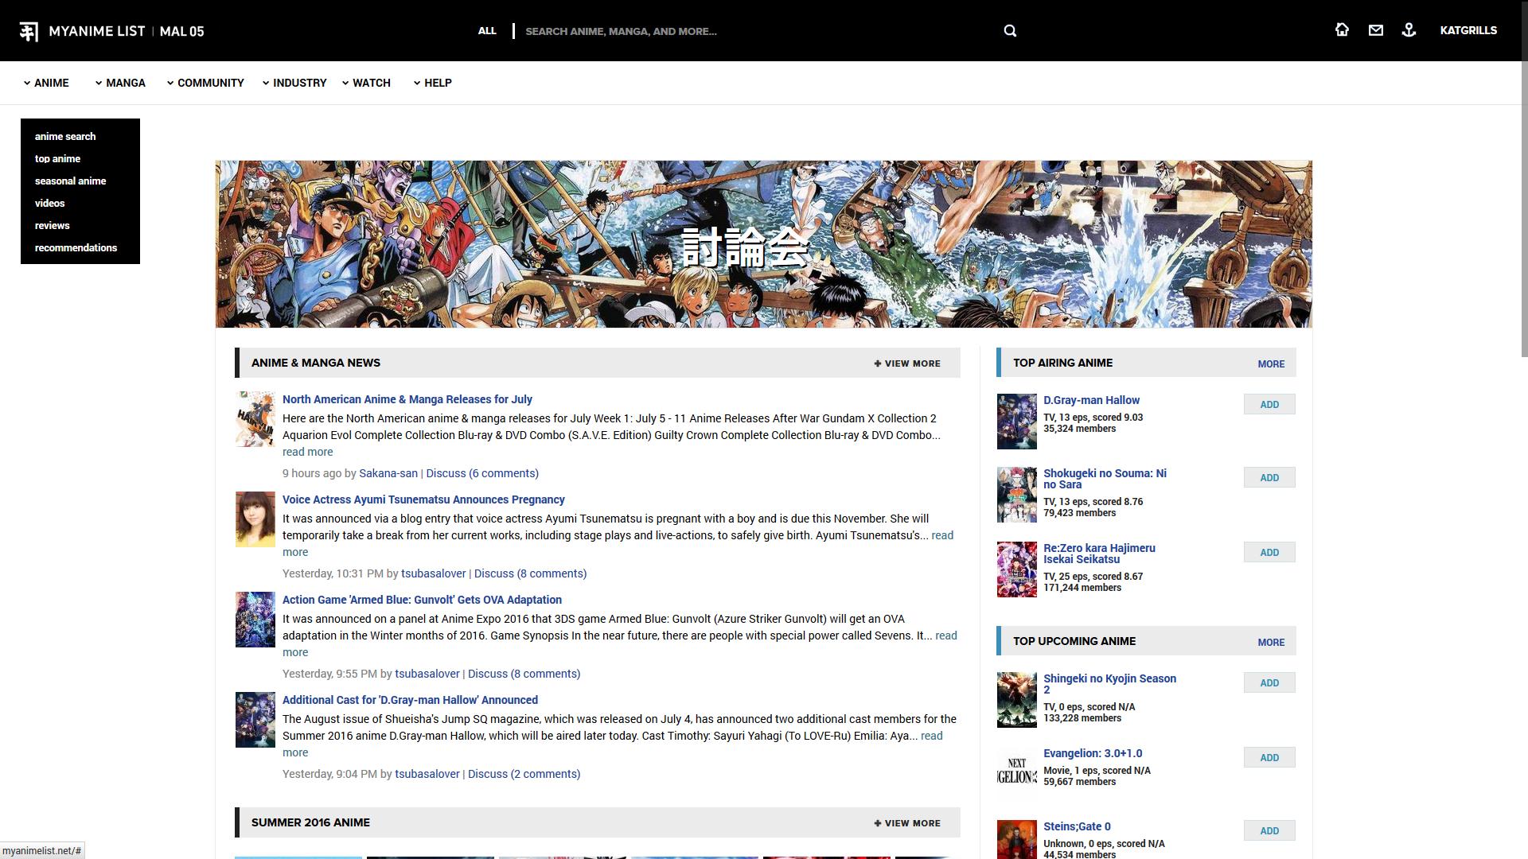Add Shingeki no Kyojin Season 2
Image resolution: width=1528 pixels, height=859 pixels.
1269,683
